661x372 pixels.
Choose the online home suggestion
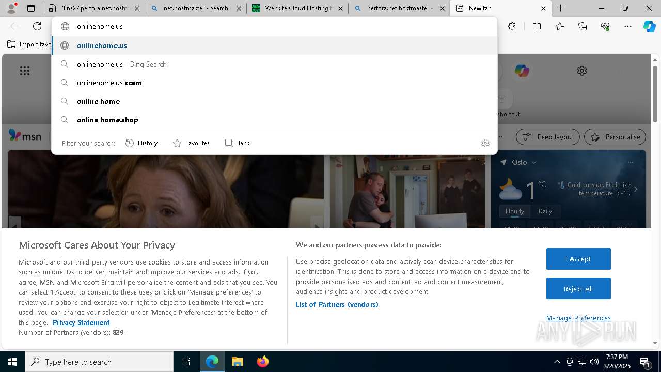275,101
